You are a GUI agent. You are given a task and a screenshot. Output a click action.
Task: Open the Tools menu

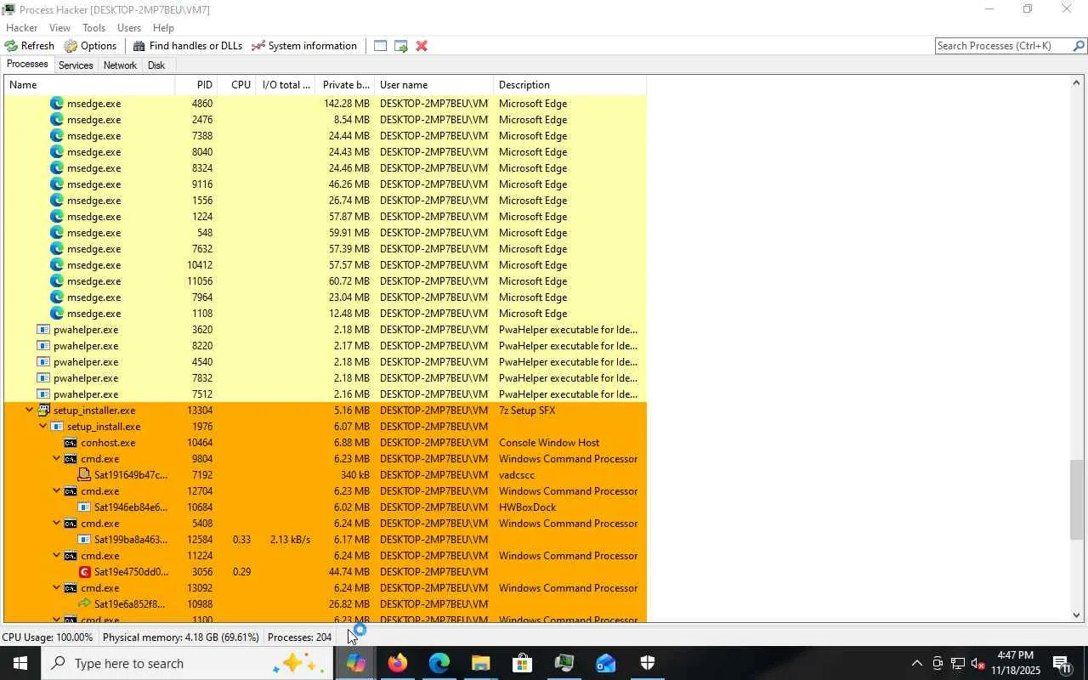(x=93, y=28)
